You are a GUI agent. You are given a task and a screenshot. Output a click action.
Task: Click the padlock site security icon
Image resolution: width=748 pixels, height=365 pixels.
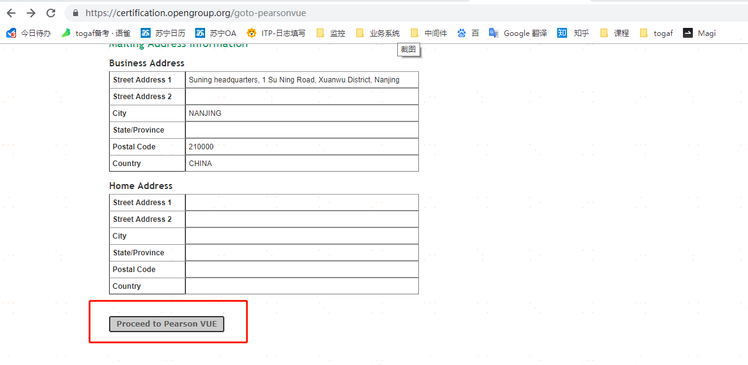point(76,13)
